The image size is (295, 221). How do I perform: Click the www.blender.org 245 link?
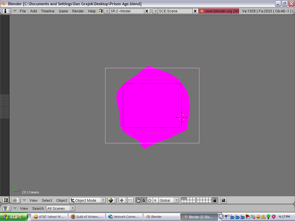(219, 11)
